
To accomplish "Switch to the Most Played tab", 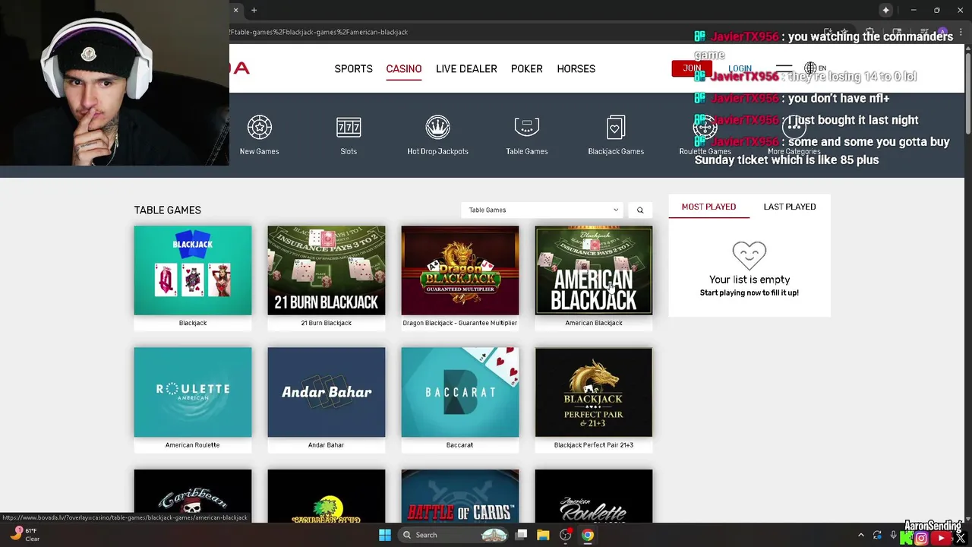I will 708,207.
